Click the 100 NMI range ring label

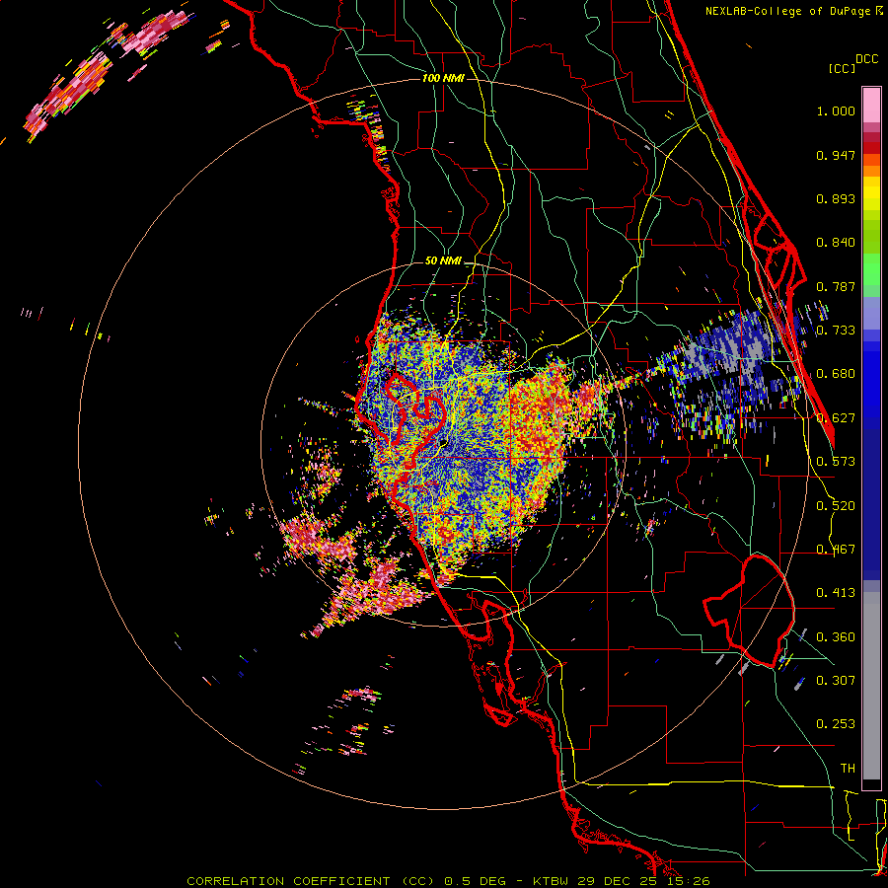[x=443, y=78]
